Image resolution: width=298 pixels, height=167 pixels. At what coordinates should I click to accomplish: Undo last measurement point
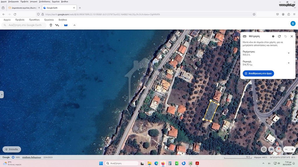pos(285,36)
